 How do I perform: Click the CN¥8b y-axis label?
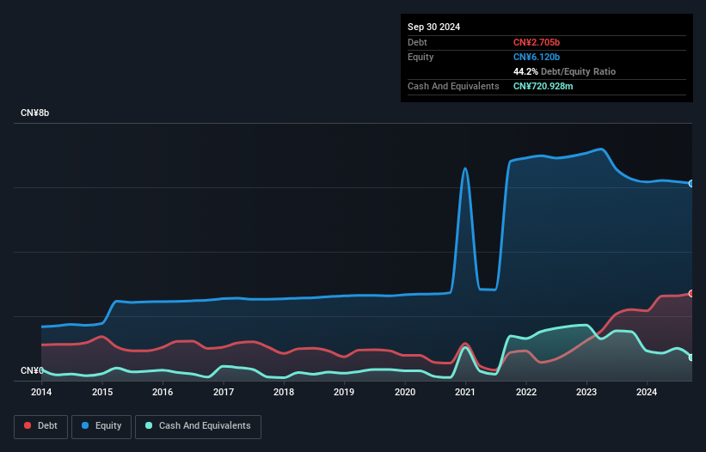34,113
